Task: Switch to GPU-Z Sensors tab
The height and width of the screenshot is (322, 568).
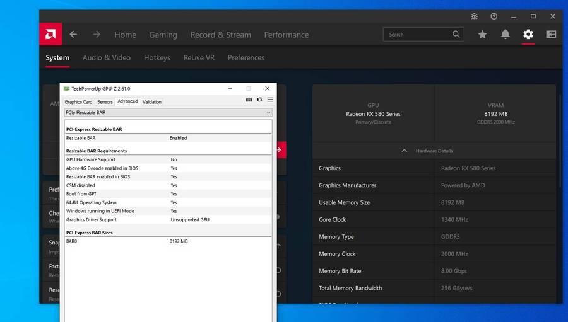Action: 105,101
